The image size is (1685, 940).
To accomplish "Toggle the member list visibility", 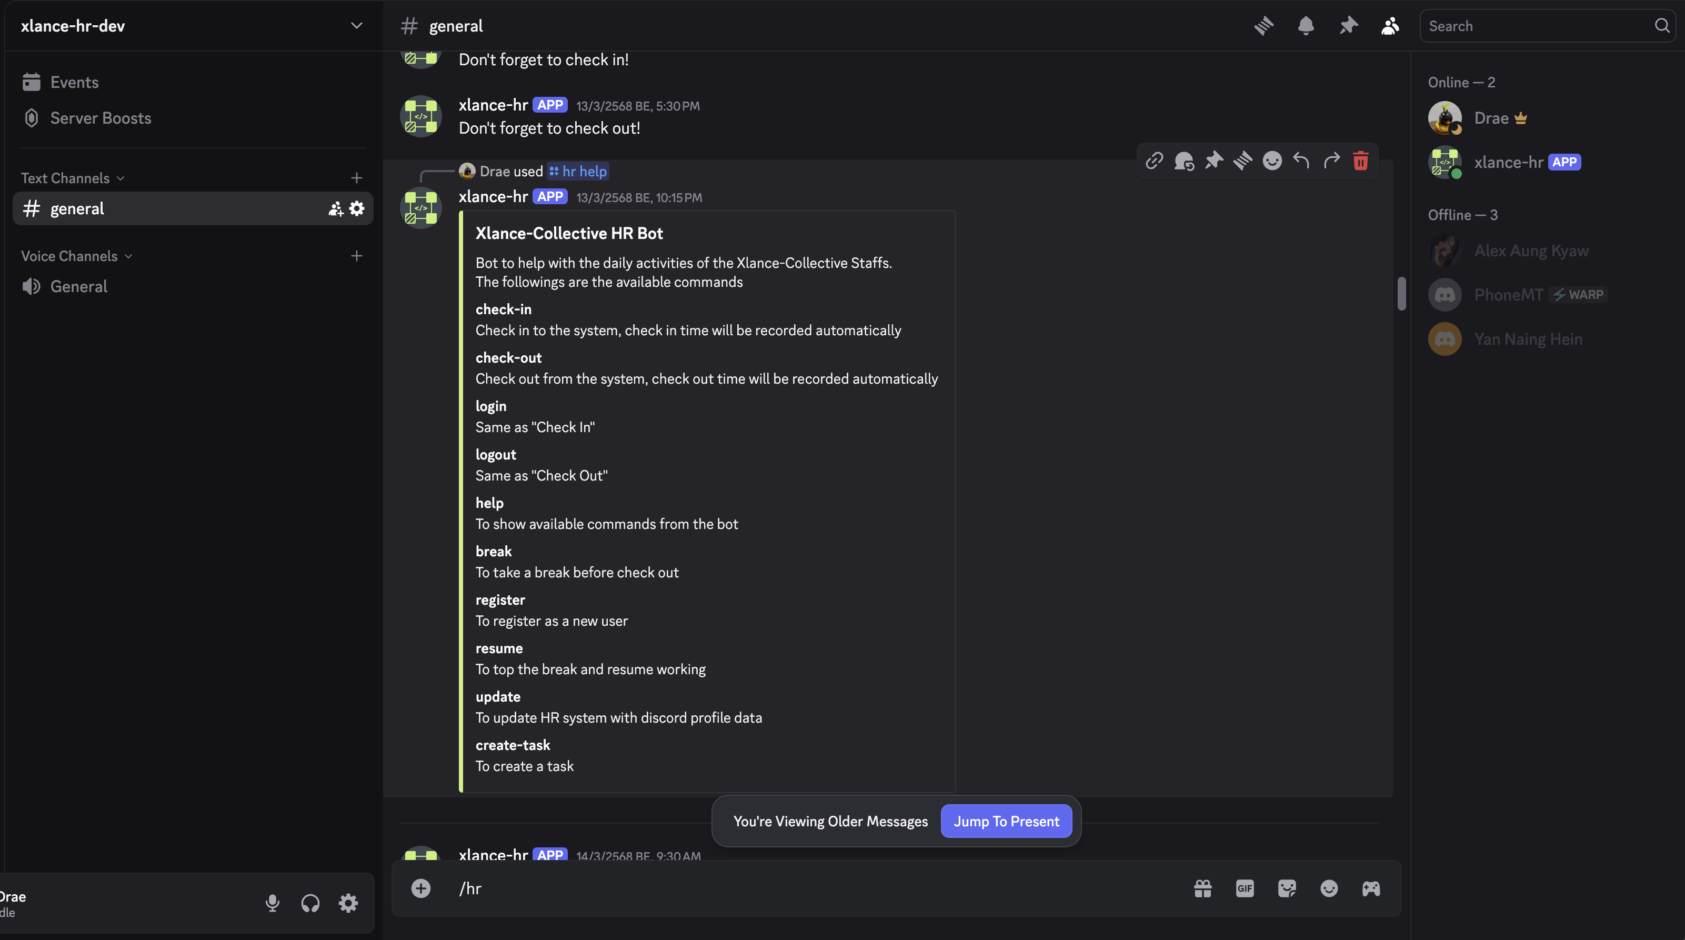I will tap(1390, 26).
